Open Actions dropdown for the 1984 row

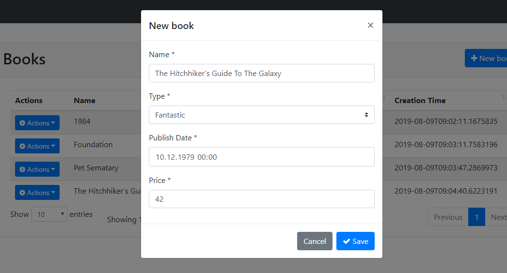coord(37,123)
